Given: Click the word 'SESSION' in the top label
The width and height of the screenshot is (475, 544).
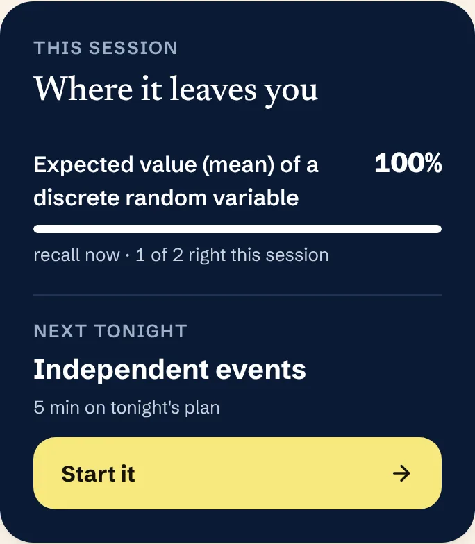Looking at the screenshot, I should (x=133, y=48).
